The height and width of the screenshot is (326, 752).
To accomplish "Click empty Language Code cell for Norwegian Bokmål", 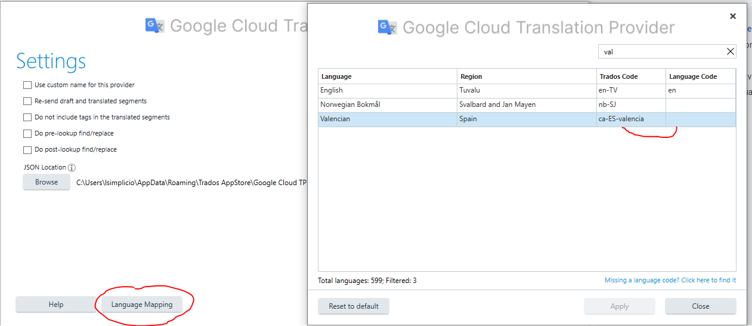I will [701, 105].
